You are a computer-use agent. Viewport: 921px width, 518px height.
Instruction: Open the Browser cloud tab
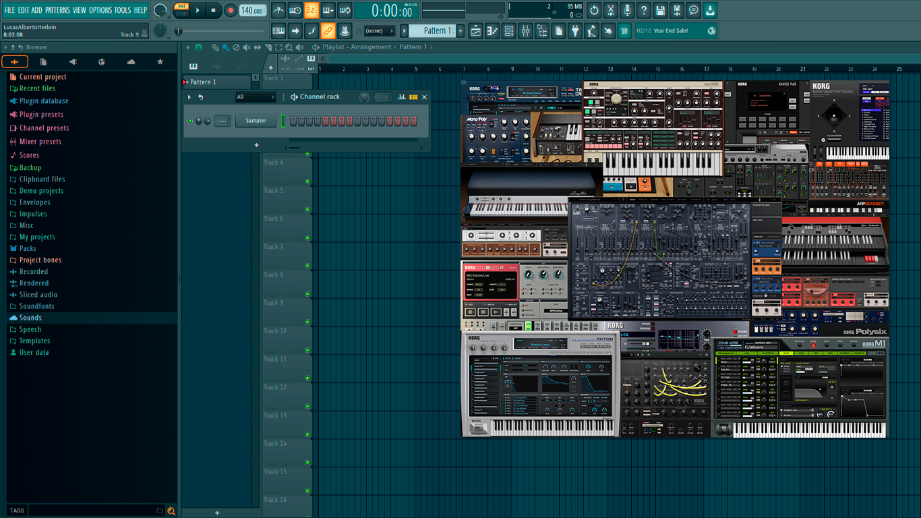click(131, 61)
